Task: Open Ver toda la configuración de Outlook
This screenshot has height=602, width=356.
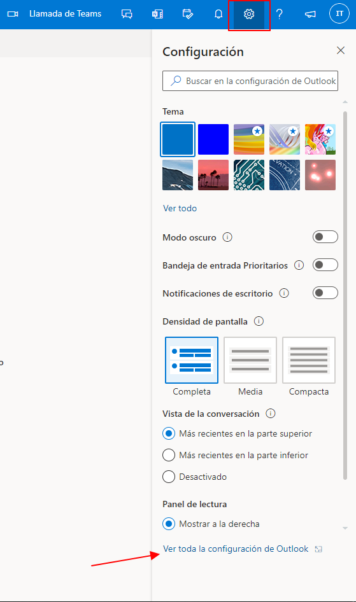Action: tap(236, 549)
